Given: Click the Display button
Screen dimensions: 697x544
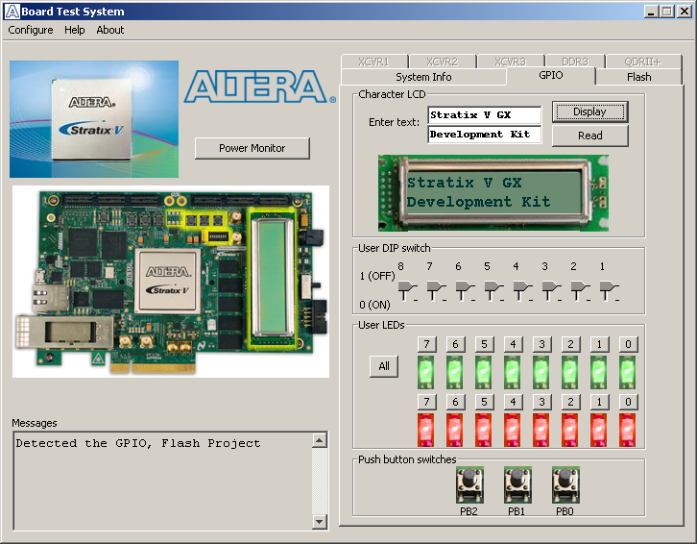Looking at the screenshot, I should [x=589, y=111].
